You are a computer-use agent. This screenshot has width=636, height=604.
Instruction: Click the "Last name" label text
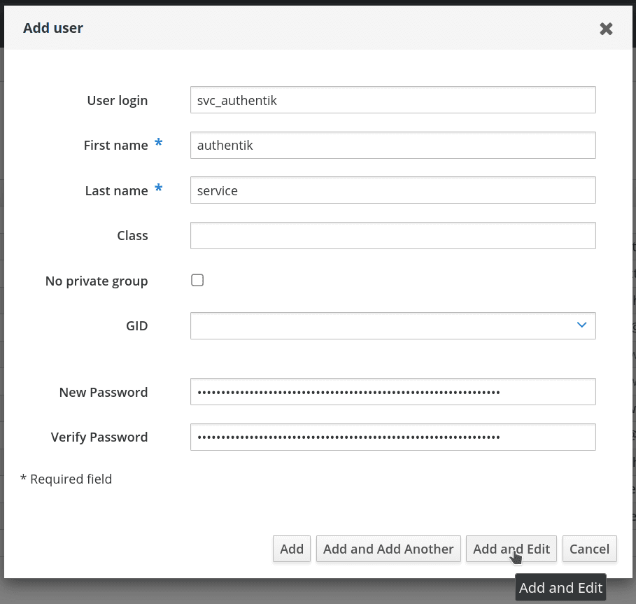point(116,191)
